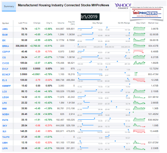Sort by the Change column header
The width and height of the screenshot is (167, 153).
pos(37,23)
